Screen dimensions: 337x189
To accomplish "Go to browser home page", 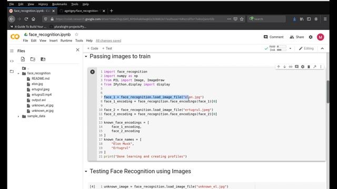I will [33, 19].
